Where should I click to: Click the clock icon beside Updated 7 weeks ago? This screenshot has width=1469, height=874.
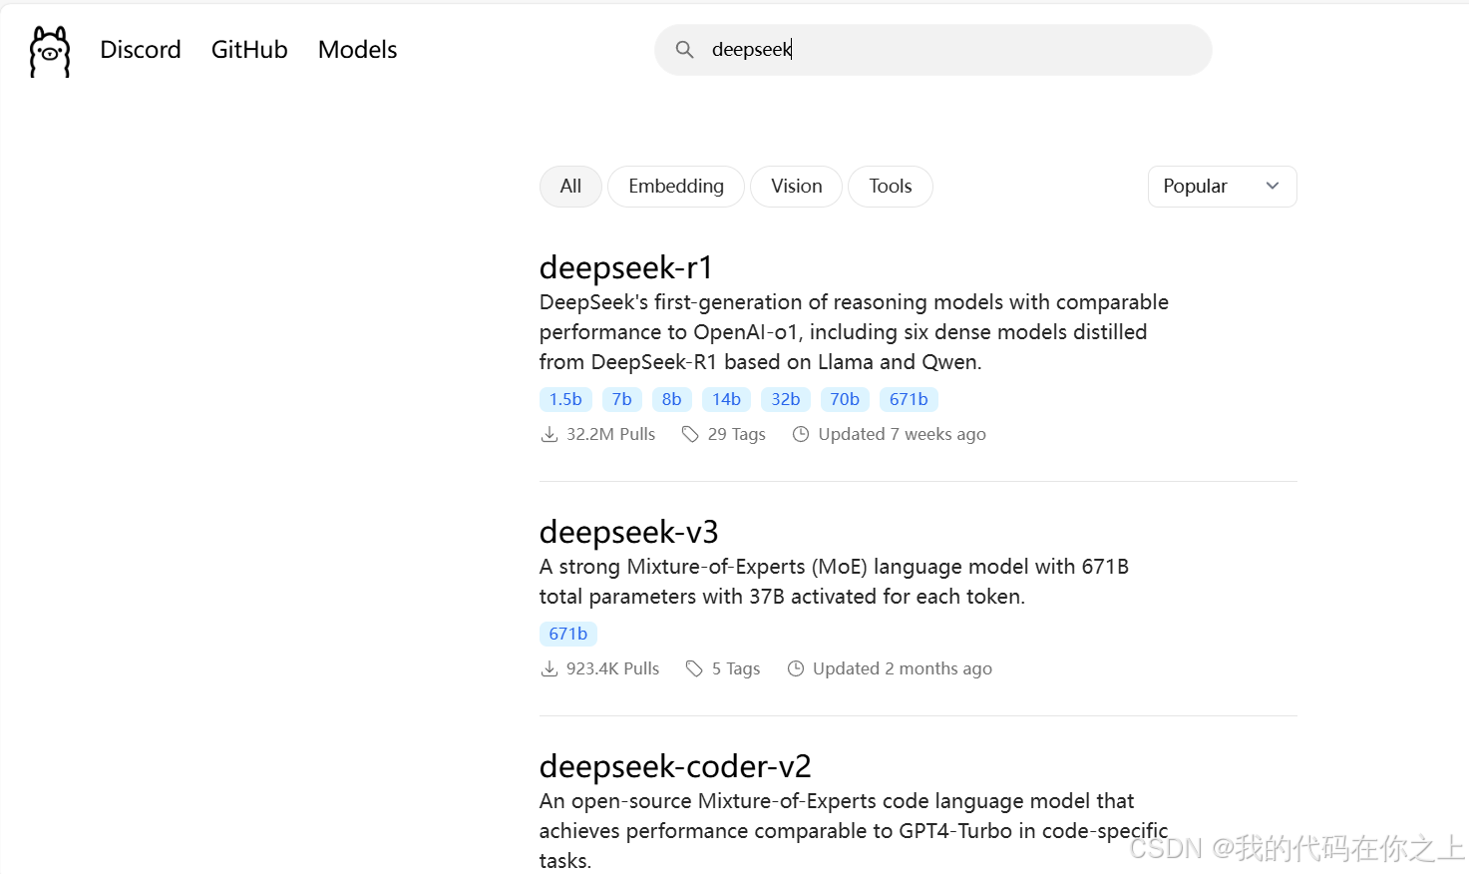pos(802,433)
